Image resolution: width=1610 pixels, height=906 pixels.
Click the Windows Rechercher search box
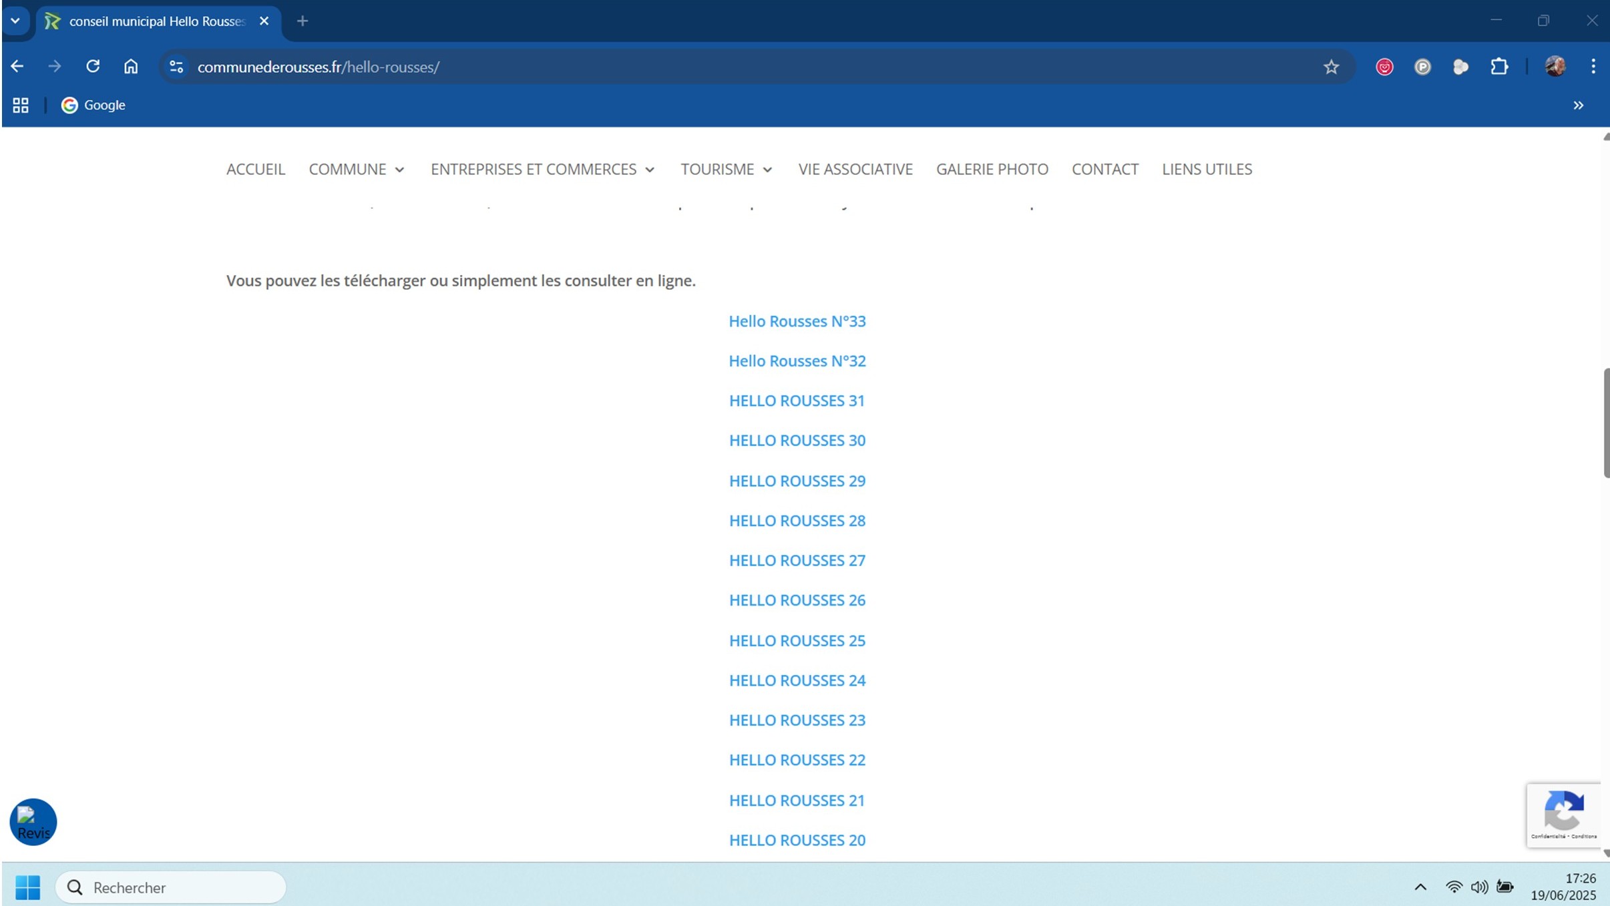(170, 887)
